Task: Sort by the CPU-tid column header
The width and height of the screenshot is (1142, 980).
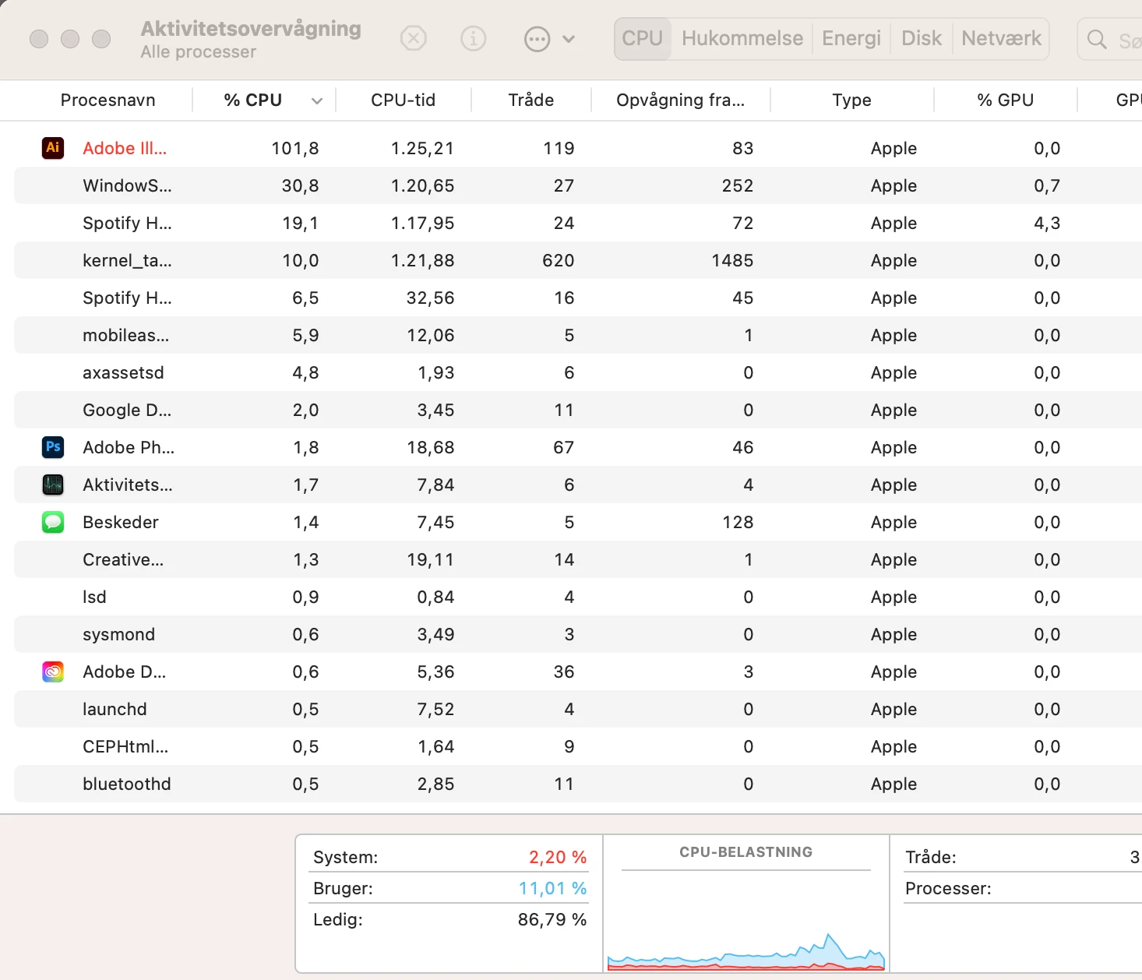Action: 403,100
